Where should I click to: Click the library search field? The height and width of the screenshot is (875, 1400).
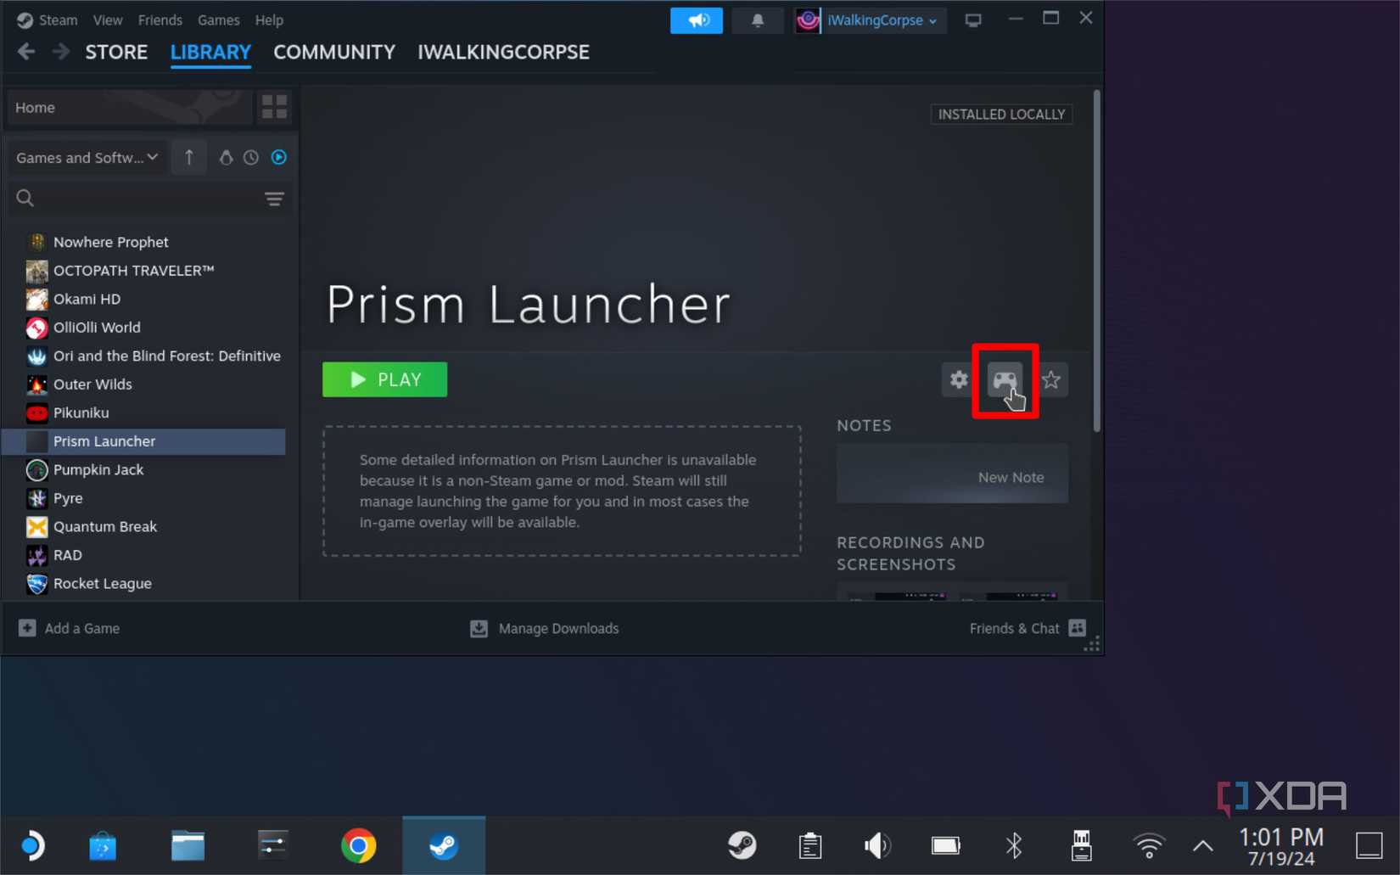click(x=136, y=199)
